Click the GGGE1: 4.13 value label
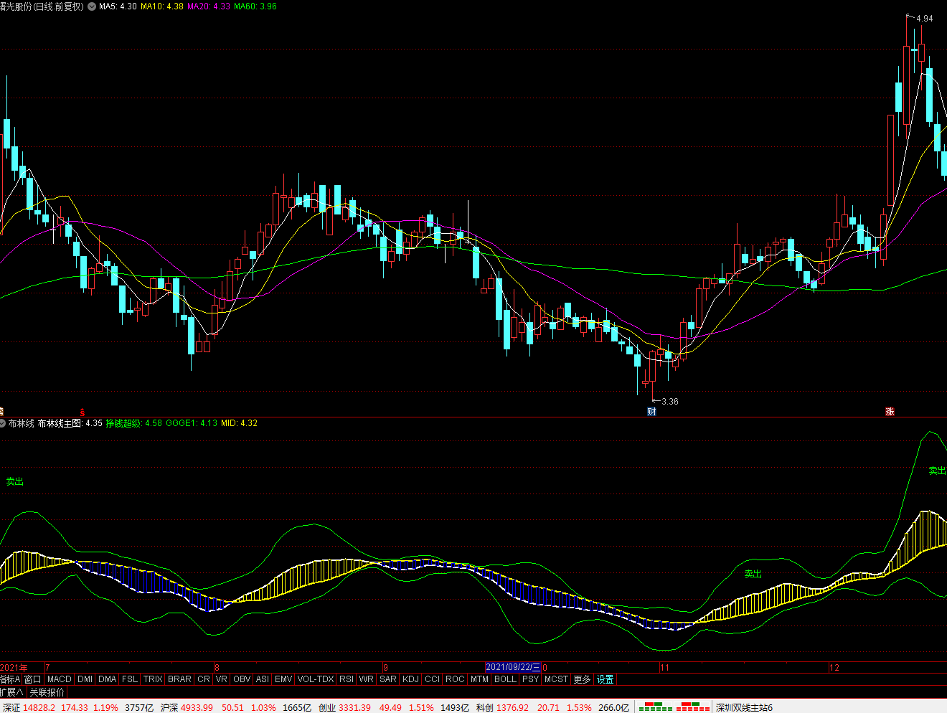Image resolution: width=947 pixels, height=713 pixels. 192,423
